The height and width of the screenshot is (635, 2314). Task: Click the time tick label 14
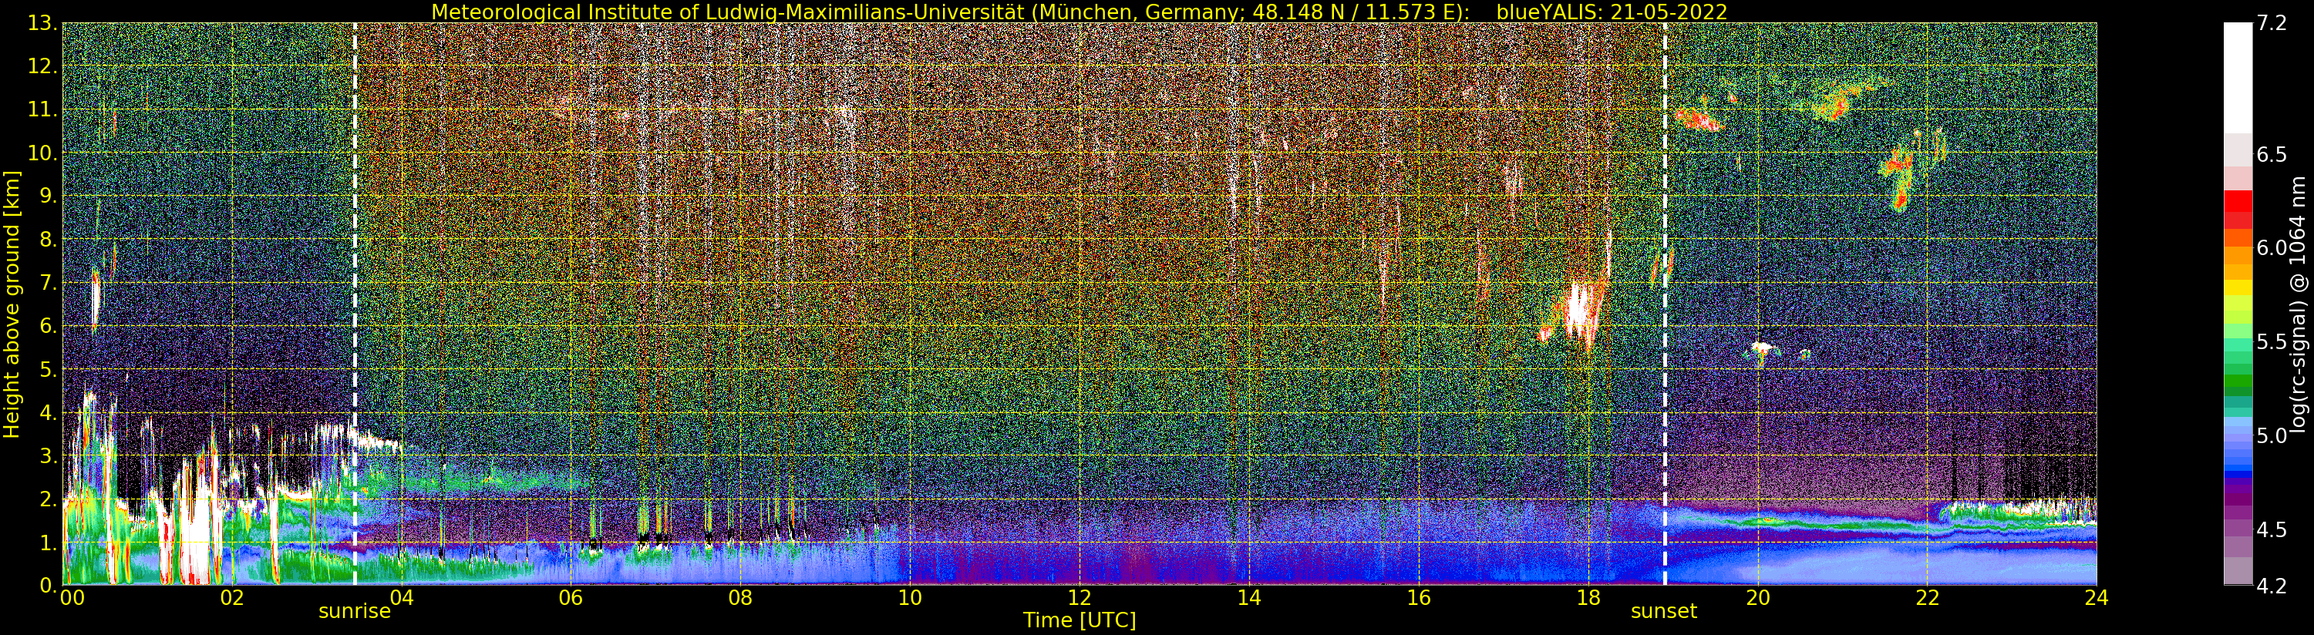pos(1248,598)
